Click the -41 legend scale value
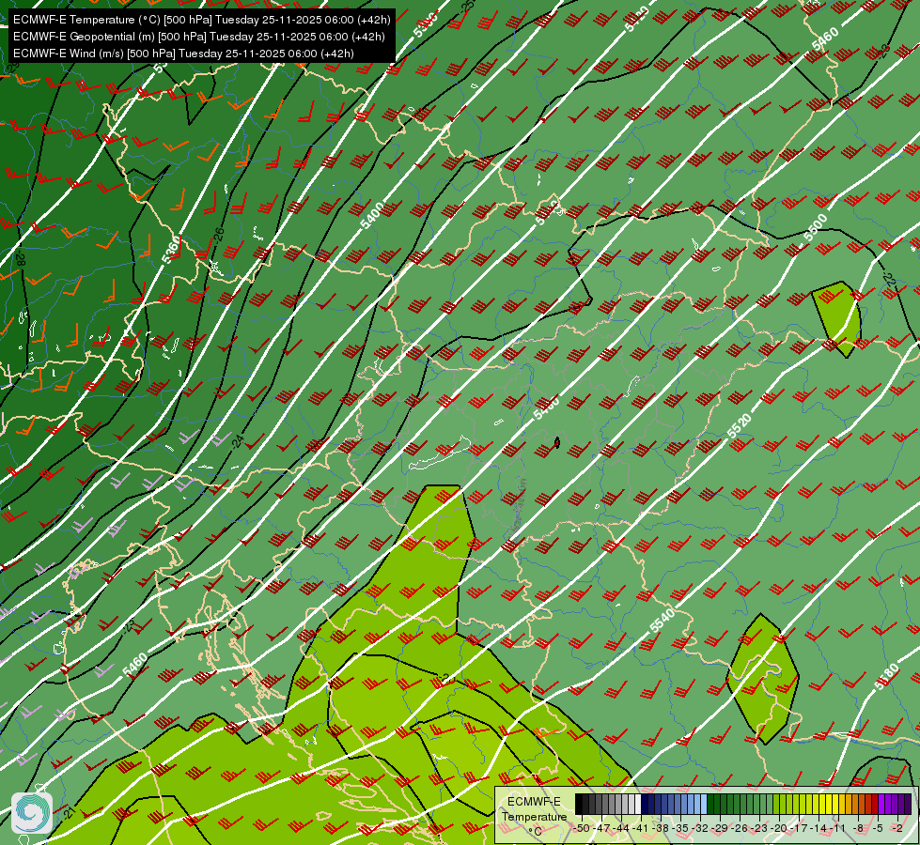The height and width of the screenshot is (845, 920). pyautogui.click(x=640, y=828)
